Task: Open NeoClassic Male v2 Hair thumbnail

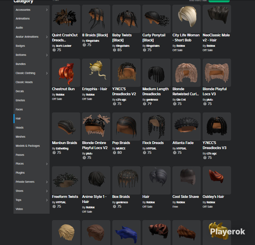Action: click(217, 19)
